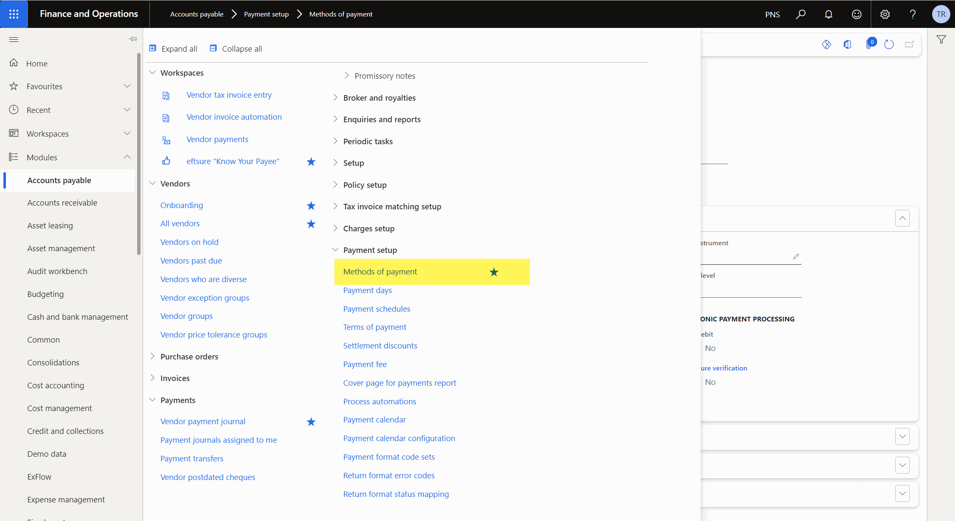Open the settings gear
Screen dimensions: 955x521
(885, 14)
